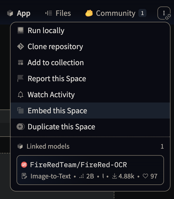Open the FireRedTeam/FireRed-OCR model link
This screenshot has width=174, height=199.
click(x=78, y=165)
